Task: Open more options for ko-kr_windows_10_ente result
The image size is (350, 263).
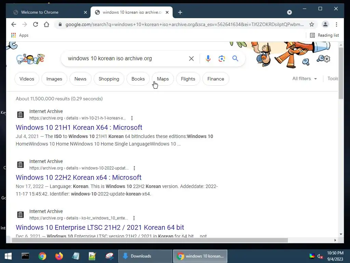Action: 134,218
